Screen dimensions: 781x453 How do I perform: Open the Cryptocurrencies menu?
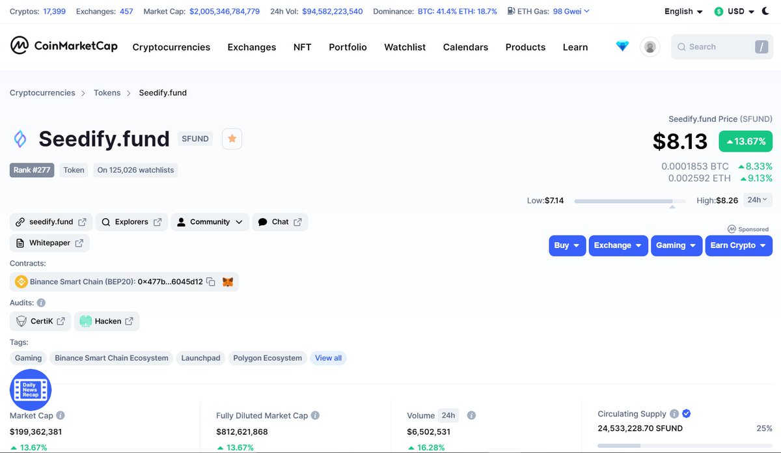pos(171,47)
